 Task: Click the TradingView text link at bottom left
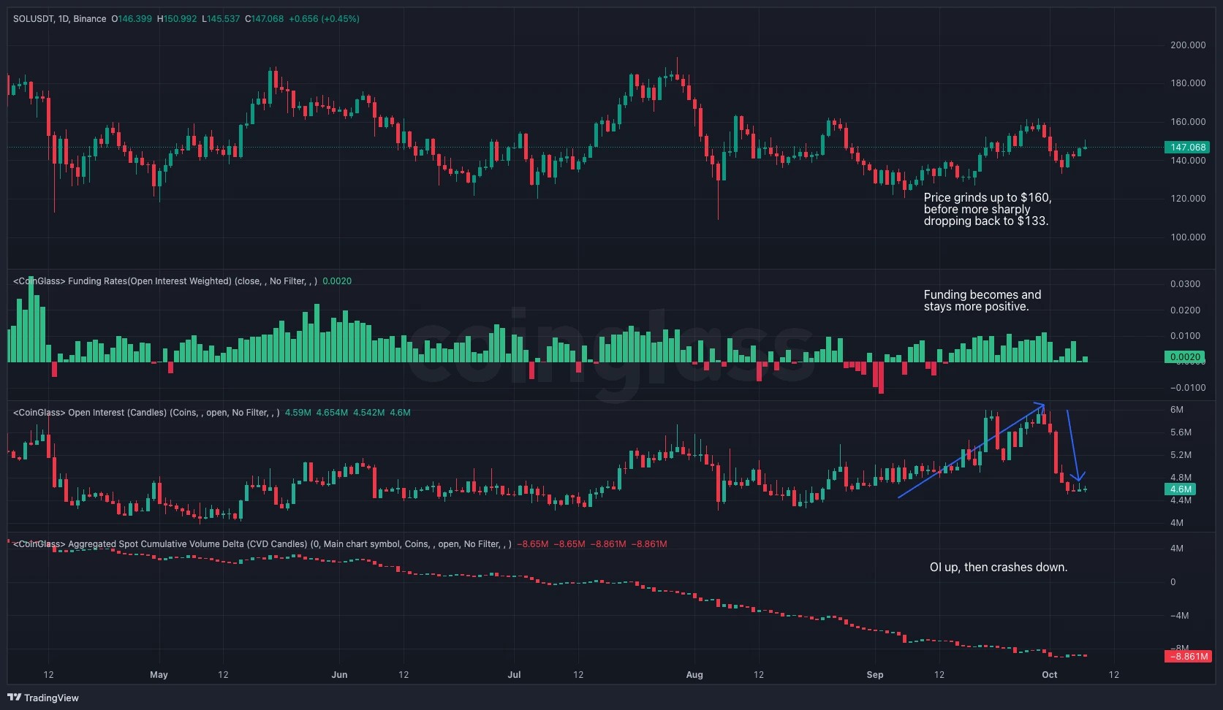pos(50,698)
